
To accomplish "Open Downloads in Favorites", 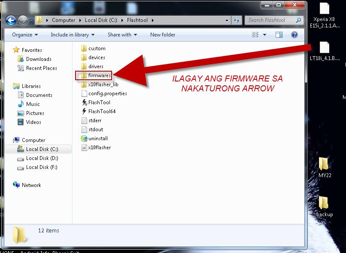I will click(34, 59).
